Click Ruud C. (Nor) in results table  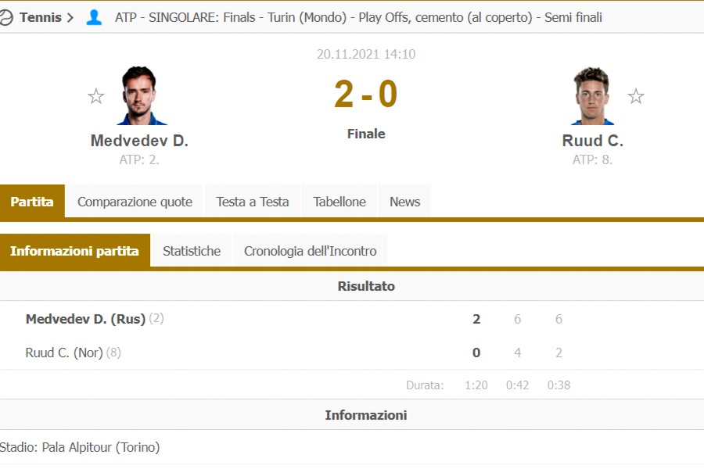point(64,353)
